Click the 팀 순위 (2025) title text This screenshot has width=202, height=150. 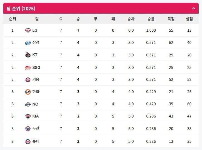click(x=21, y=9)
